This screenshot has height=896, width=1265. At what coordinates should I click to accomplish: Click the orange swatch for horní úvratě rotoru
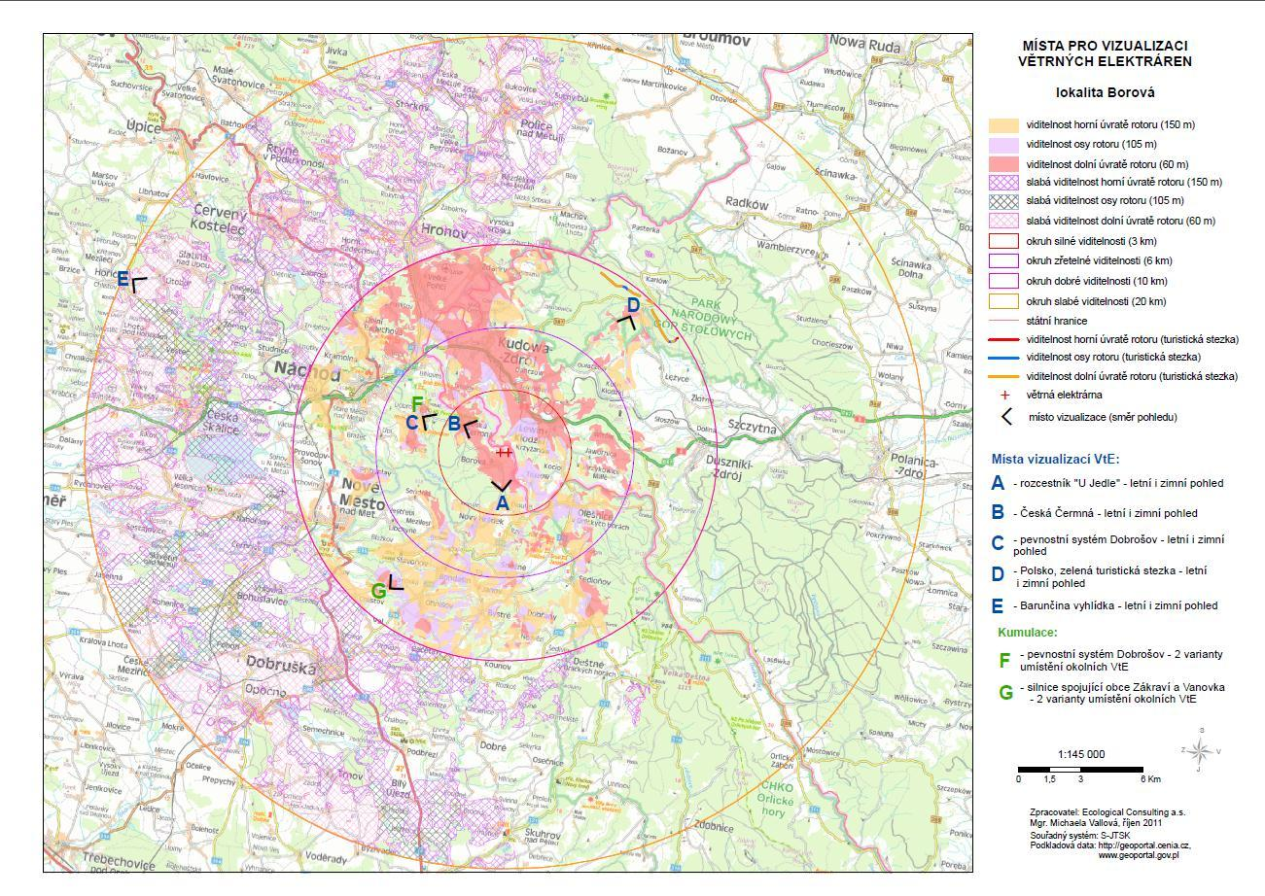pos(1003,125)
